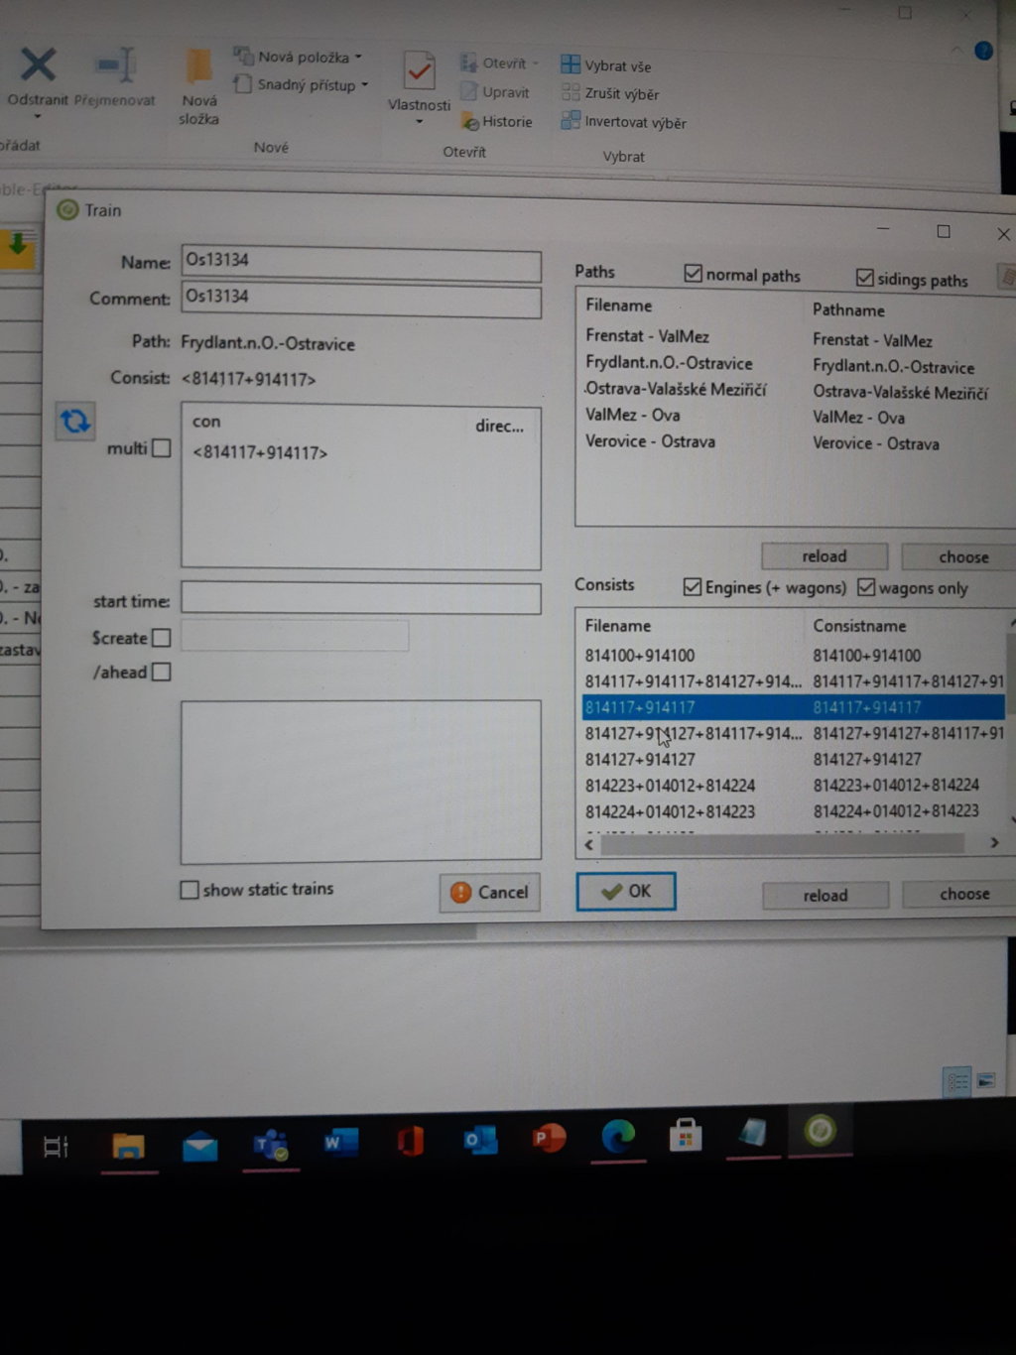This screenshot has width=1016, height=1355.
Task: Expand the Vlastnosti dropdown arrow
Action: [x=419, y=122]
